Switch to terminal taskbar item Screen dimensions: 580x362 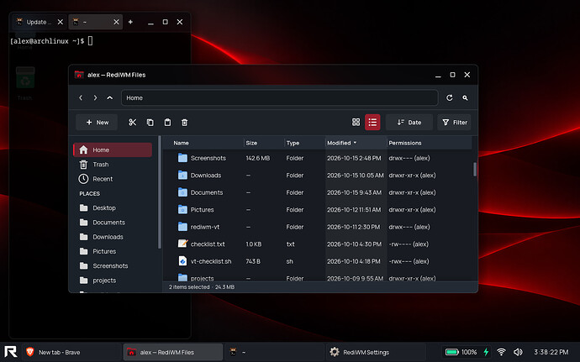(275, 353)
